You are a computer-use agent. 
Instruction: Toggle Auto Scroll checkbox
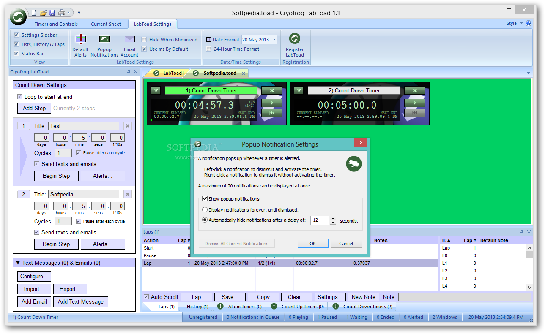click(x=146, y=297)
